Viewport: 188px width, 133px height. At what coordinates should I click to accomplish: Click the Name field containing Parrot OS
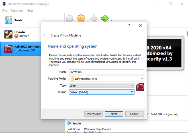(x=107, y=72)
